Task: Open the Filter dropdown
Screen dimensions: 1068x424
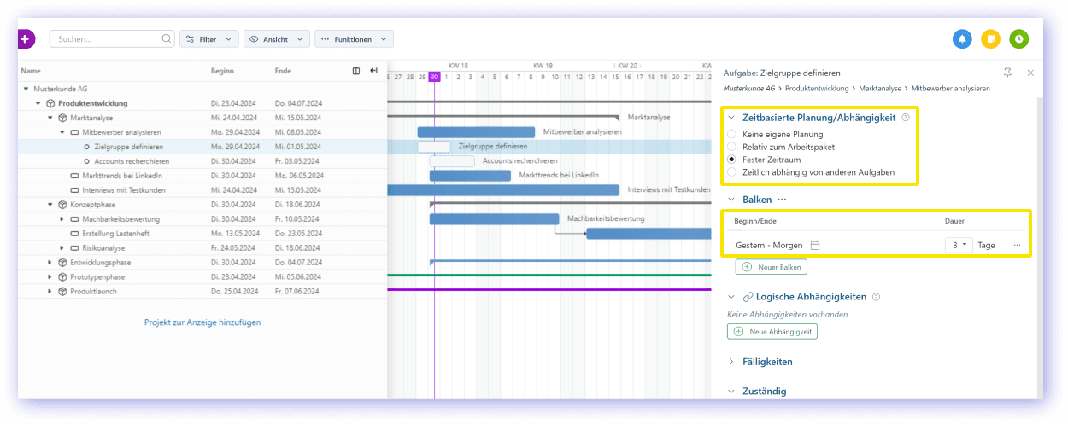Action: [x=208, y=39]
